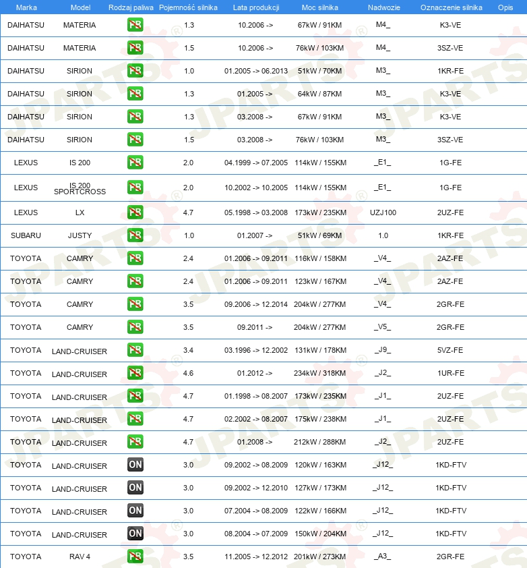527x568 pixels.
Task: Click the _A3_ body code cell
Action: coord(383,557)
